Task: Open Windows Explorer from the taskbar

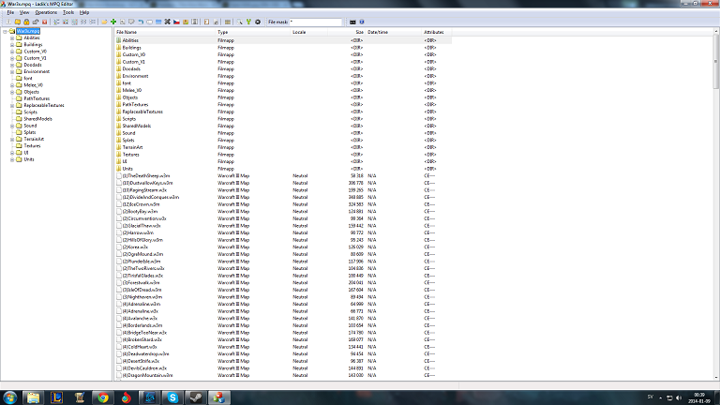Action: (x=33, y=397)
